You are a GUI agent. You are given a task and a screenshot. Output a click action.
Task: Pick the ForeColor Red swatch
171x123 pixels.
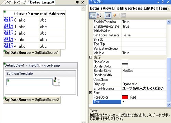(125, 97)
